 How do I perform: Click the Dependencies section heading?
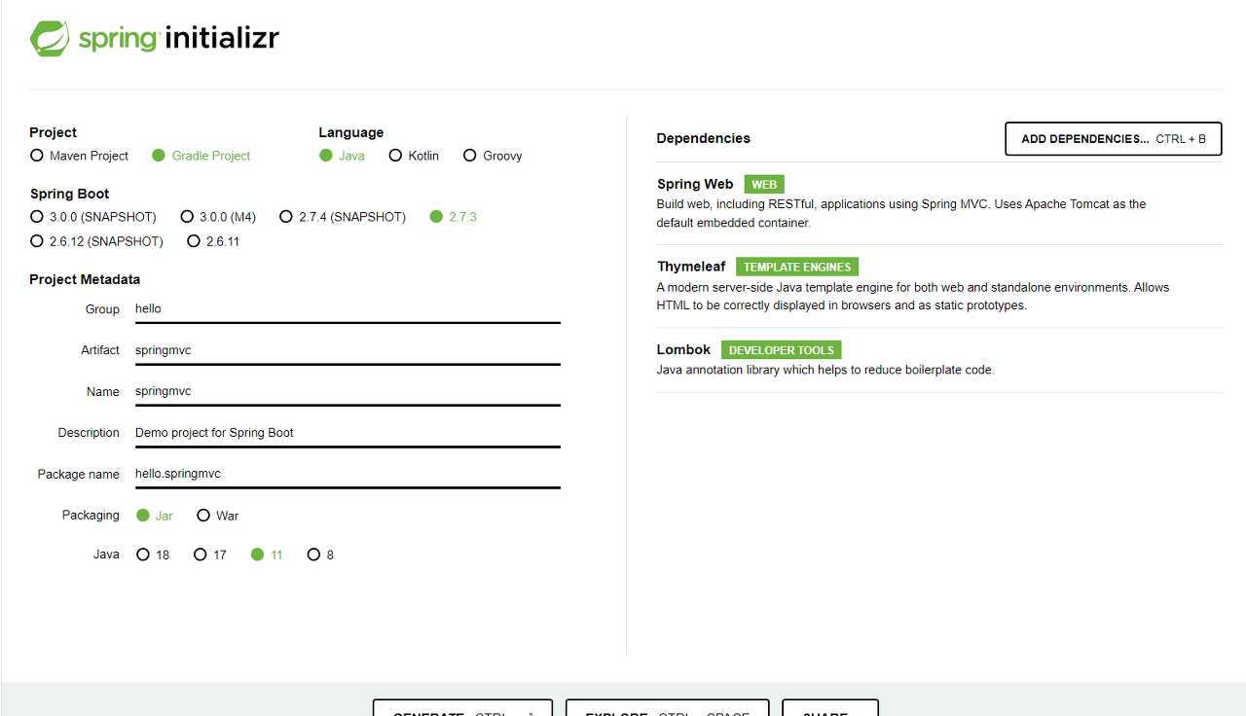(704, 138)
